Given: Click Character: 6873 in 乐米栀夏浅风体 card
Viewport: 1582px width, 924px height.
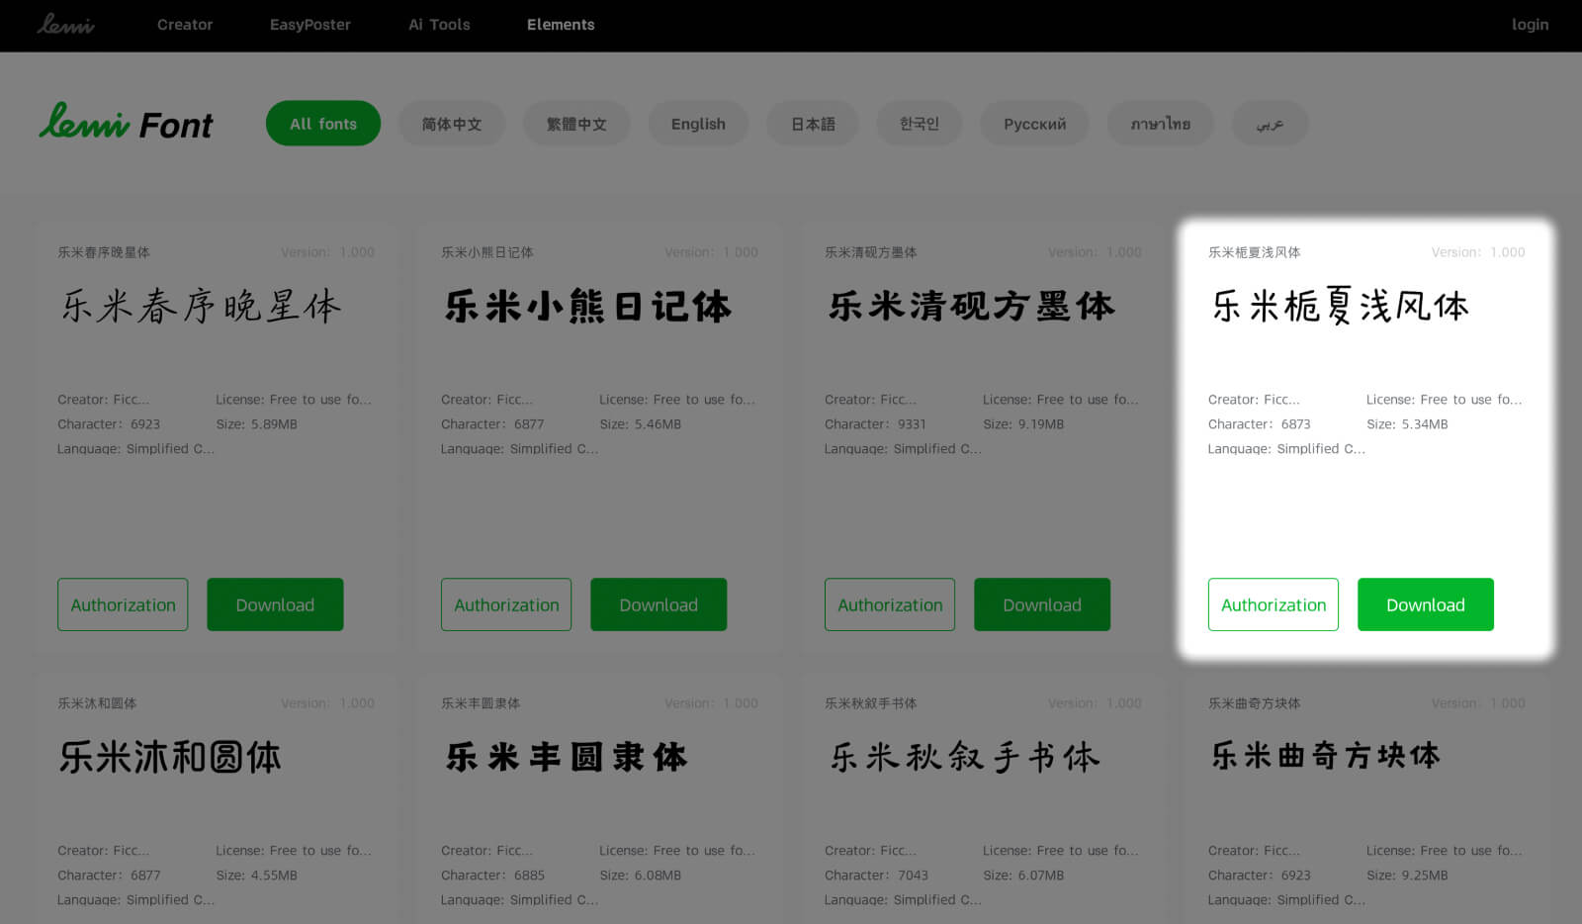Looking at the screenshot, I should pos(1260,424).
